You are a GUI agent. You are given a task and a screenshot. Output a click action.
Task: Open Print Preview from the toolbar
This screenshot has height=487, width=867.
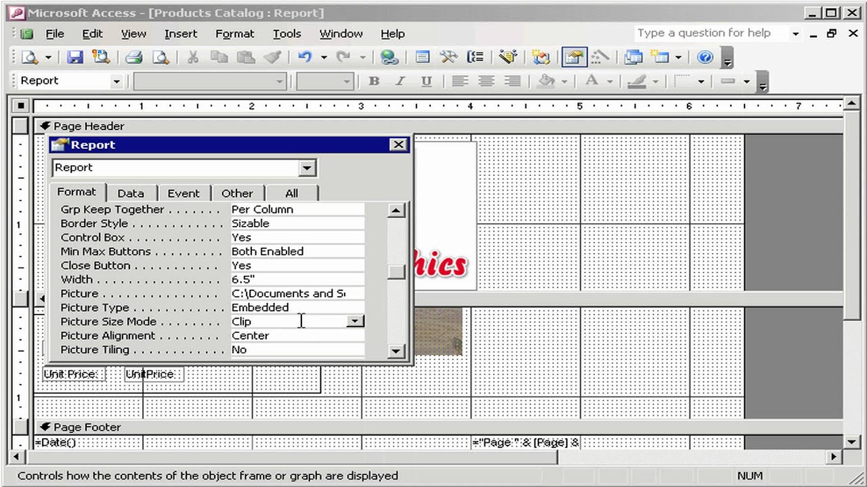point(160,57)
